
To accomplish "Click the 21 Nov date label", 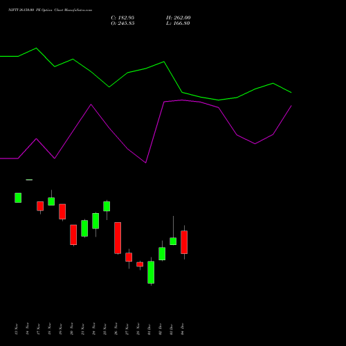I will click(82, 329).
